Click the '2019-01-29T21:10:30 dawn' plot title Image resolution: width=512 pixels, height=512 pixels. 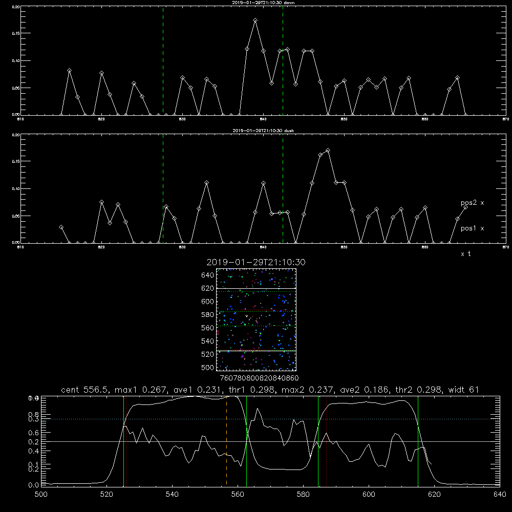(x=263, y=3)
